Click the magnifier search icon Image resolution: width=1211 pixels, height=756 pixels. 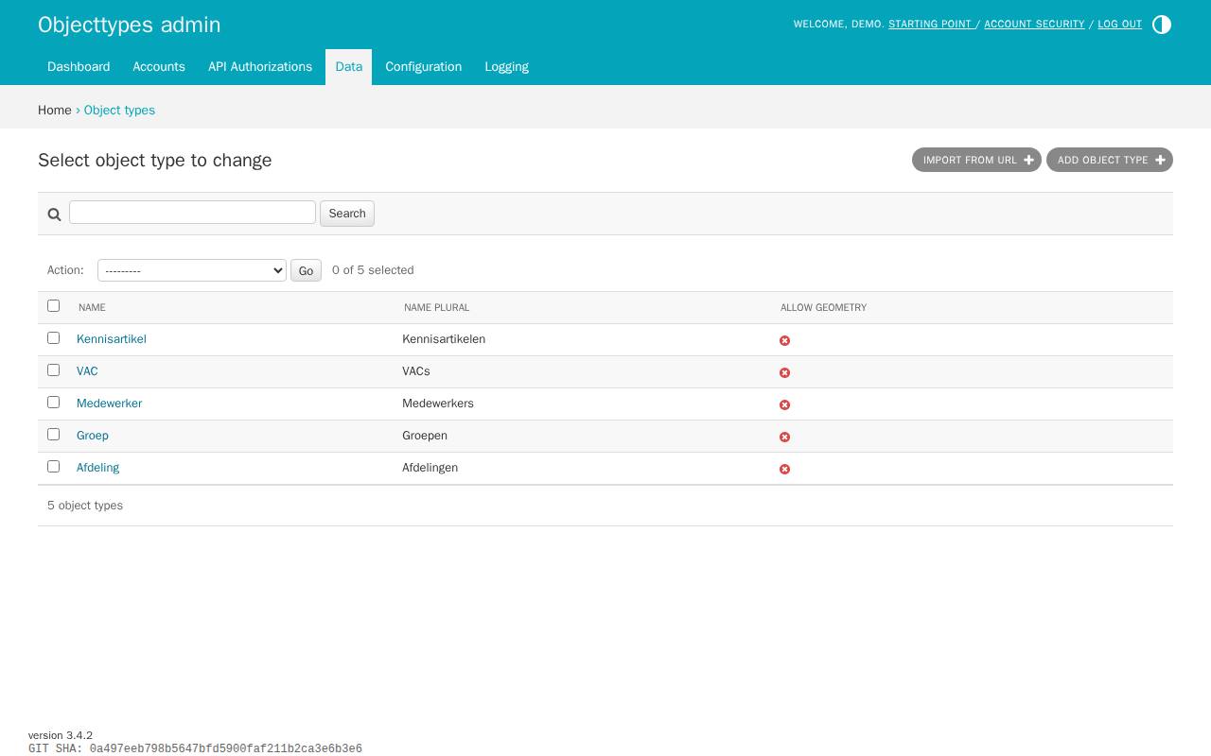click(x=55, y=215)
